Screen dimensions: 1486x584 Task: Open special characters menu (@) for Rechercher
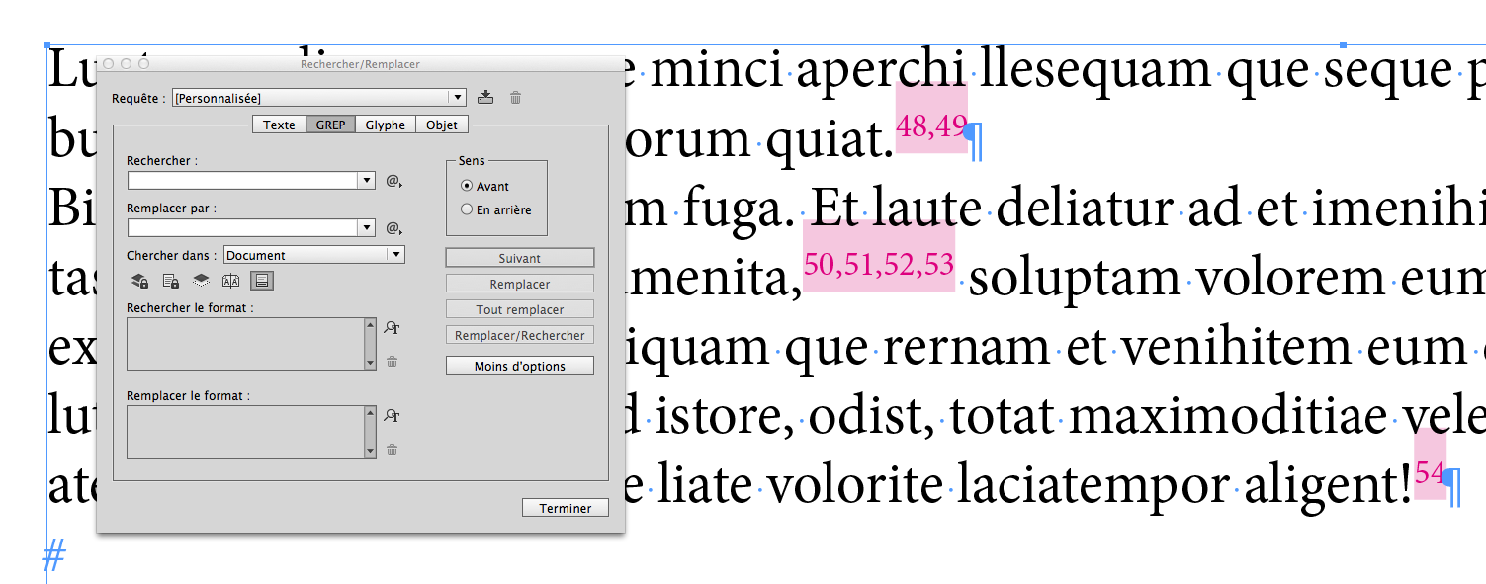393,181
